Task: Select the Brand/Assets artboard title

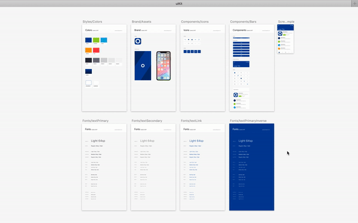Action: tap(141, 21)
